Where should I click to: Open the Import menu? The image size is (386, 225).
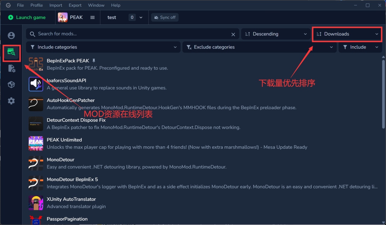(x=56, y=5)
